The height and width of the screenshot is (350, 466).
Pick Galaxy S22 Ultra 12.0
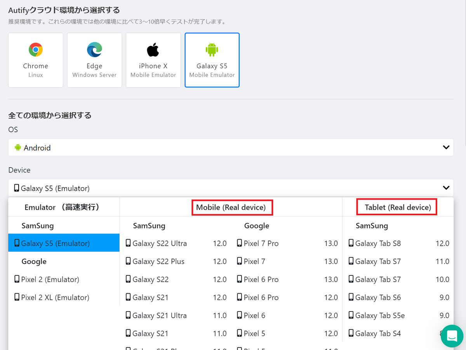coord(176,243)
